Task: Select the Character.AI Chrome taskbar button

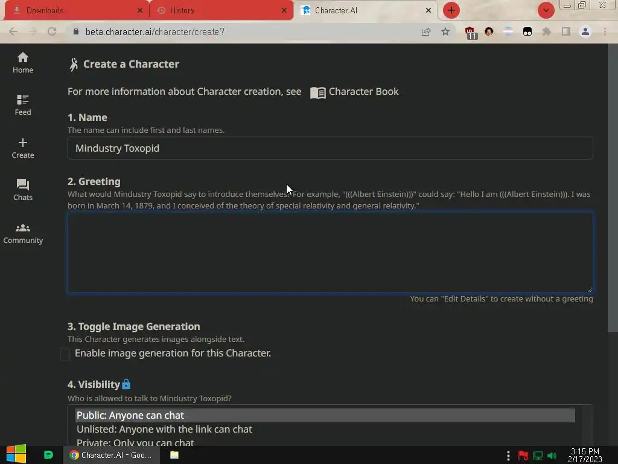Action: [112, 455]
